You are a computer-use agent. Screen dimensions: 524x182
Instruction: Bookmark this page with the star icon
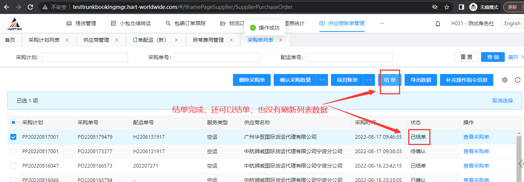[447, 7]
